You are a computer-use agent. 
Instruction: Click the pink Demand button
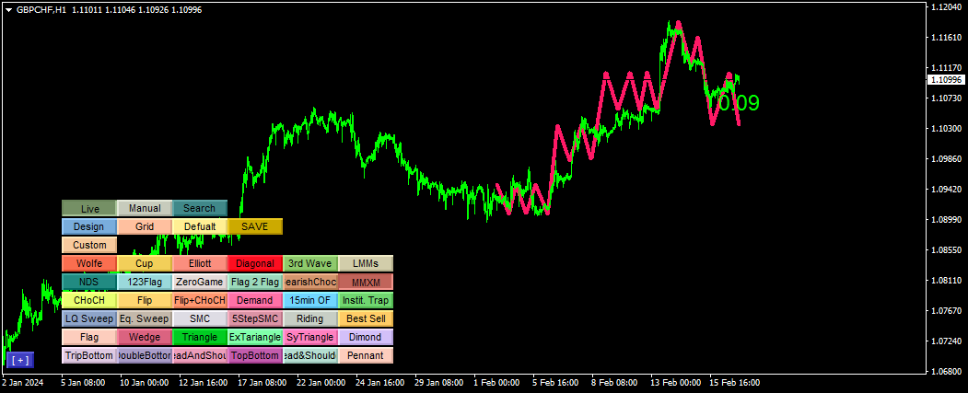pyautogui.click(x=255, y=300)
